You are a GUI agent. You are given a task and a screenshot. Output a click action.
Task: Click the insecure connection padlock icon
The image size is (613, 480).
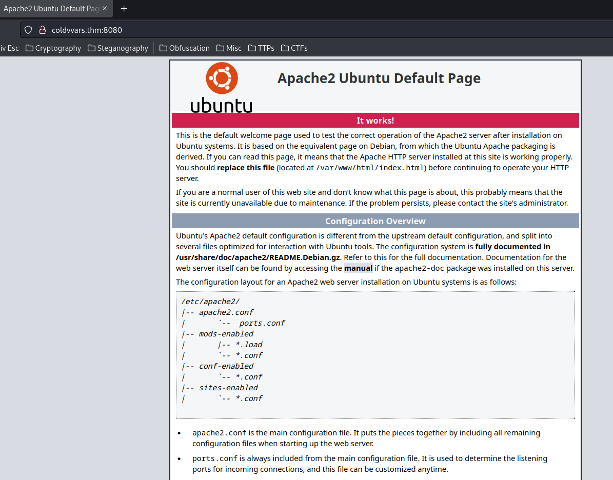42,30
